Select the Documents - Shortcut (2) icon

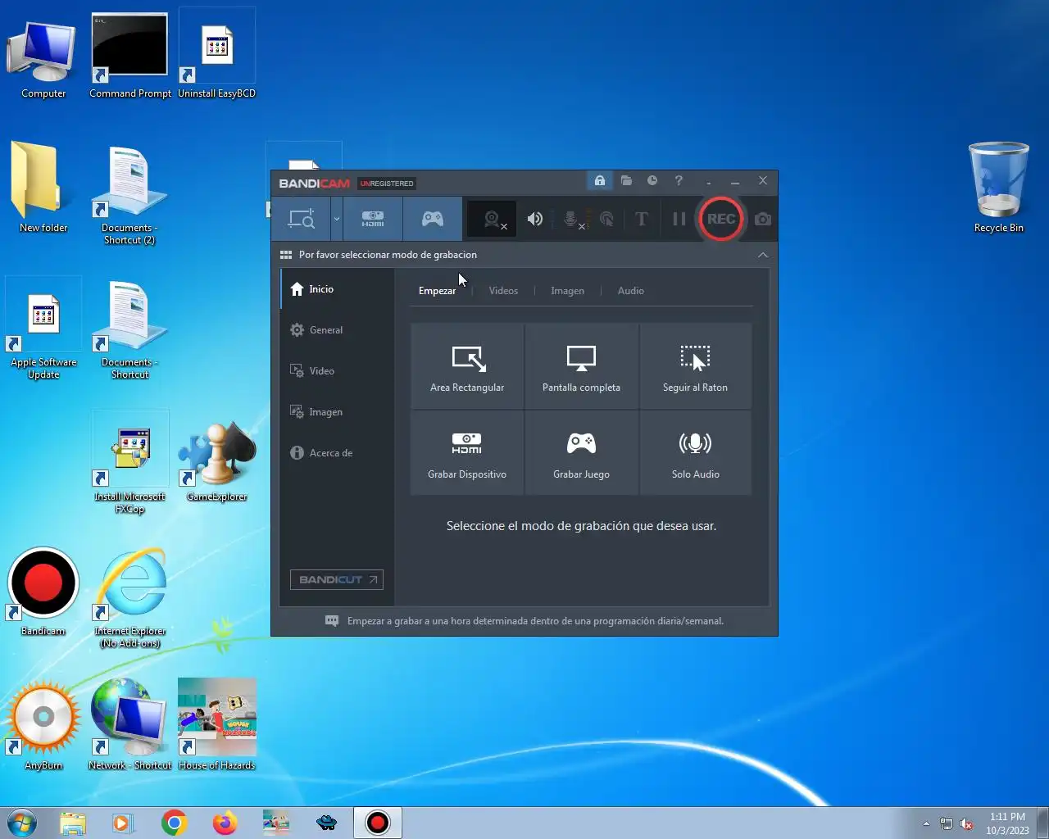coord(129,197)
